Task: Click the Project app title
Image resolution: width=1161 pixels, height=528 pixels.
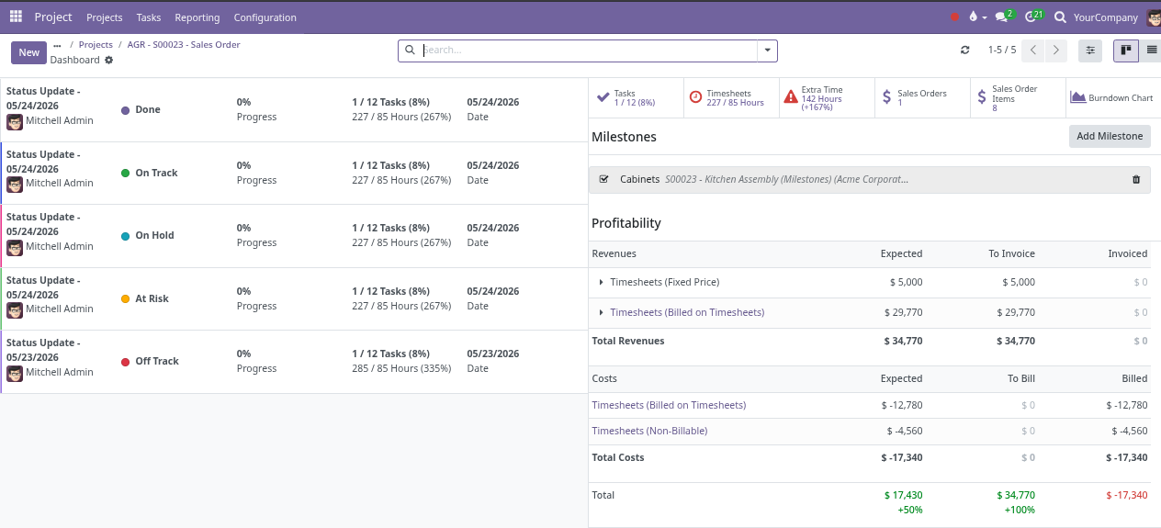Action: tap(53, 17)
